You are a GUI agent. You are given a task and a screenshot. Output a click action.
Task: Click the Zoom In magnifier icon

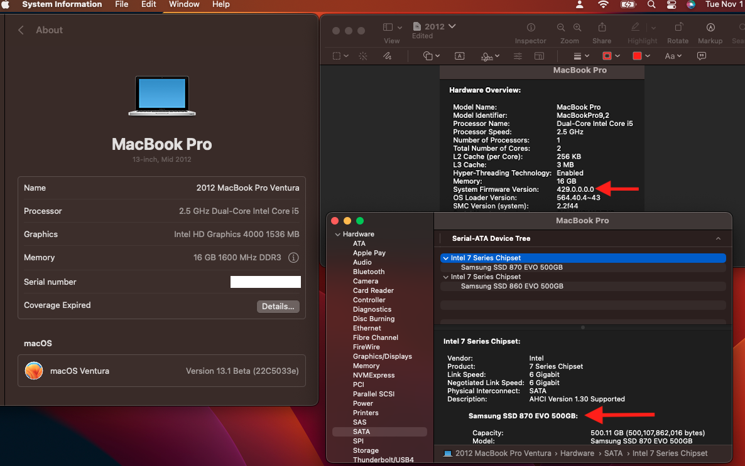coord(578,28)
